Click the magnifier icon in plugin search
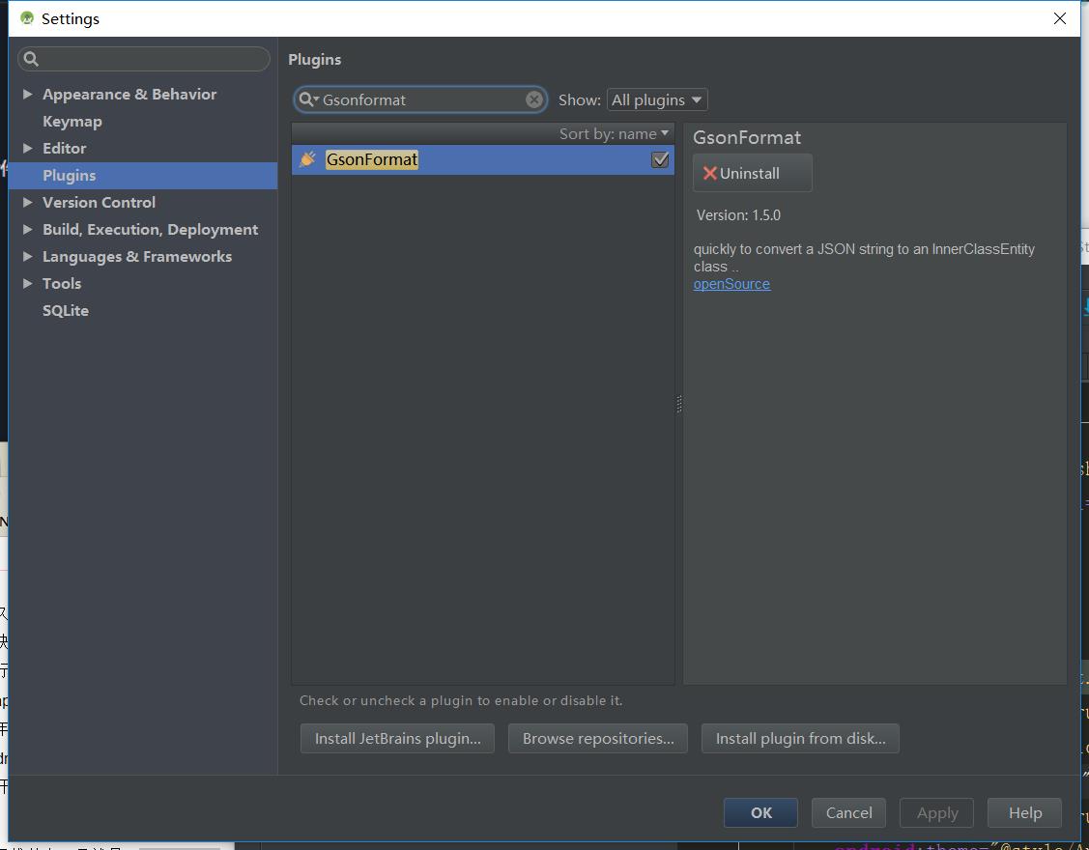 click(307, 99)
